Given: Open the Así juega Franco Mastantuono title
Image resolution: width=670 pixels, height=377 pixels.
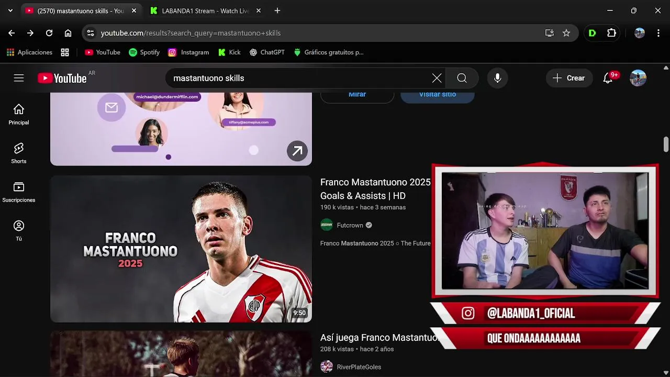Looking at the screenshot, I should pyautogui.click(x=379, y=338).
